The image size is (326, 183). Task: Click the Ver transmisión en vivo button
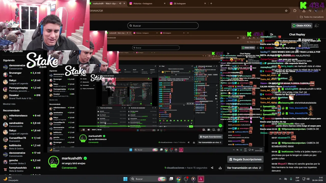pyautogui.click(x=244, y=168)
